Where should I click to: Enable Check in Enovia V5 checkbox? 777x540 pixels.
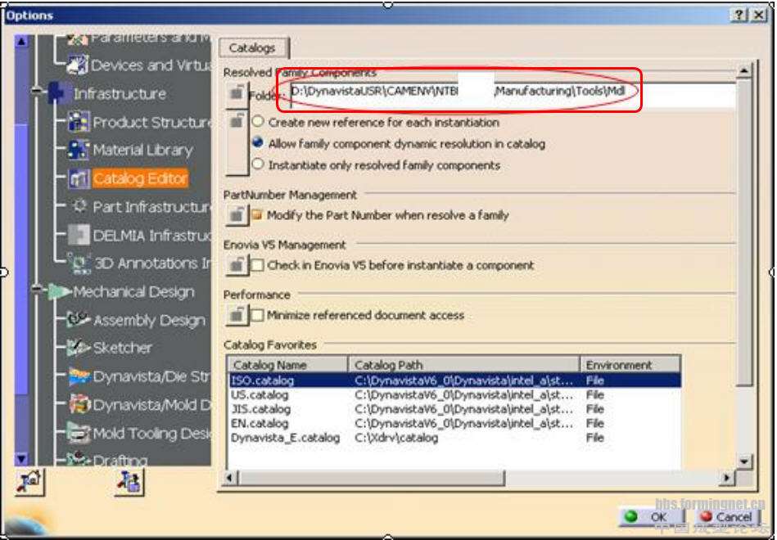tap(258, 266)
